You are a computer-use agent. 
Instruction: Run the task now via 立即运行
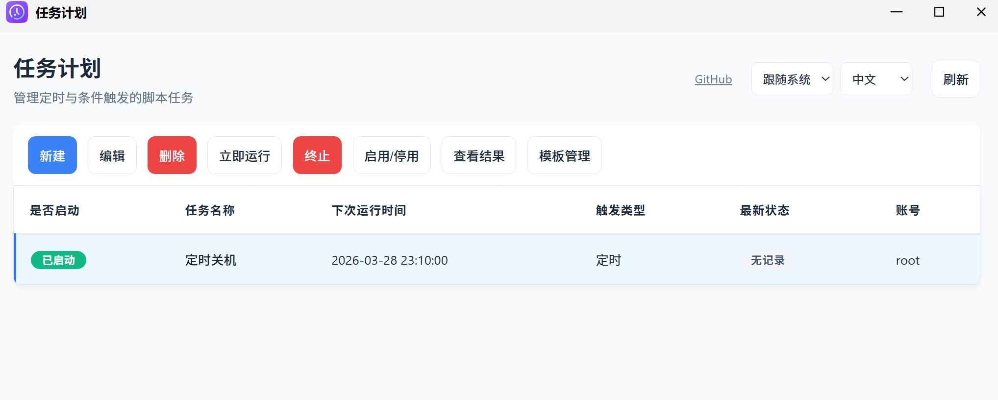click(x=244, y=155)
